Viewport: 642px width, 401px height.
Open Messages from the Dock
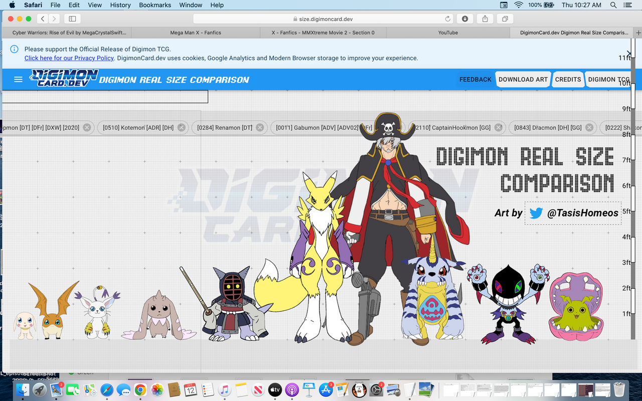[123, 389]
